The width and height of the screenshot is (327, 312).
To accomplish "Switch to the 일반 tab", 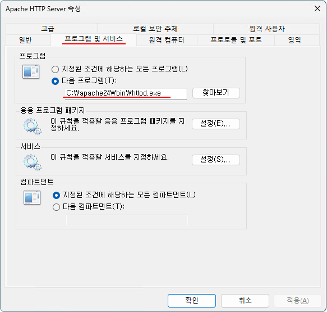I will [x=28, y=40].
